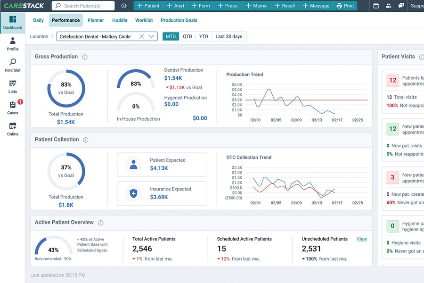Switch to the Production Goals tab
424x283 pixels.
pyautogui.click(x=179, y=20)
